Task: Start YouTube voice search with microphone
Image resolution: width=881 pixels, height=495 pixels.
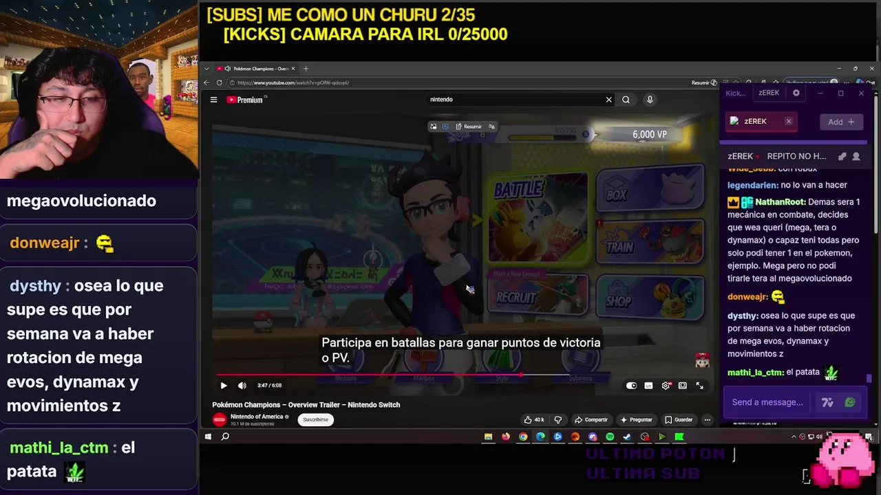Action: pos(649,100)
